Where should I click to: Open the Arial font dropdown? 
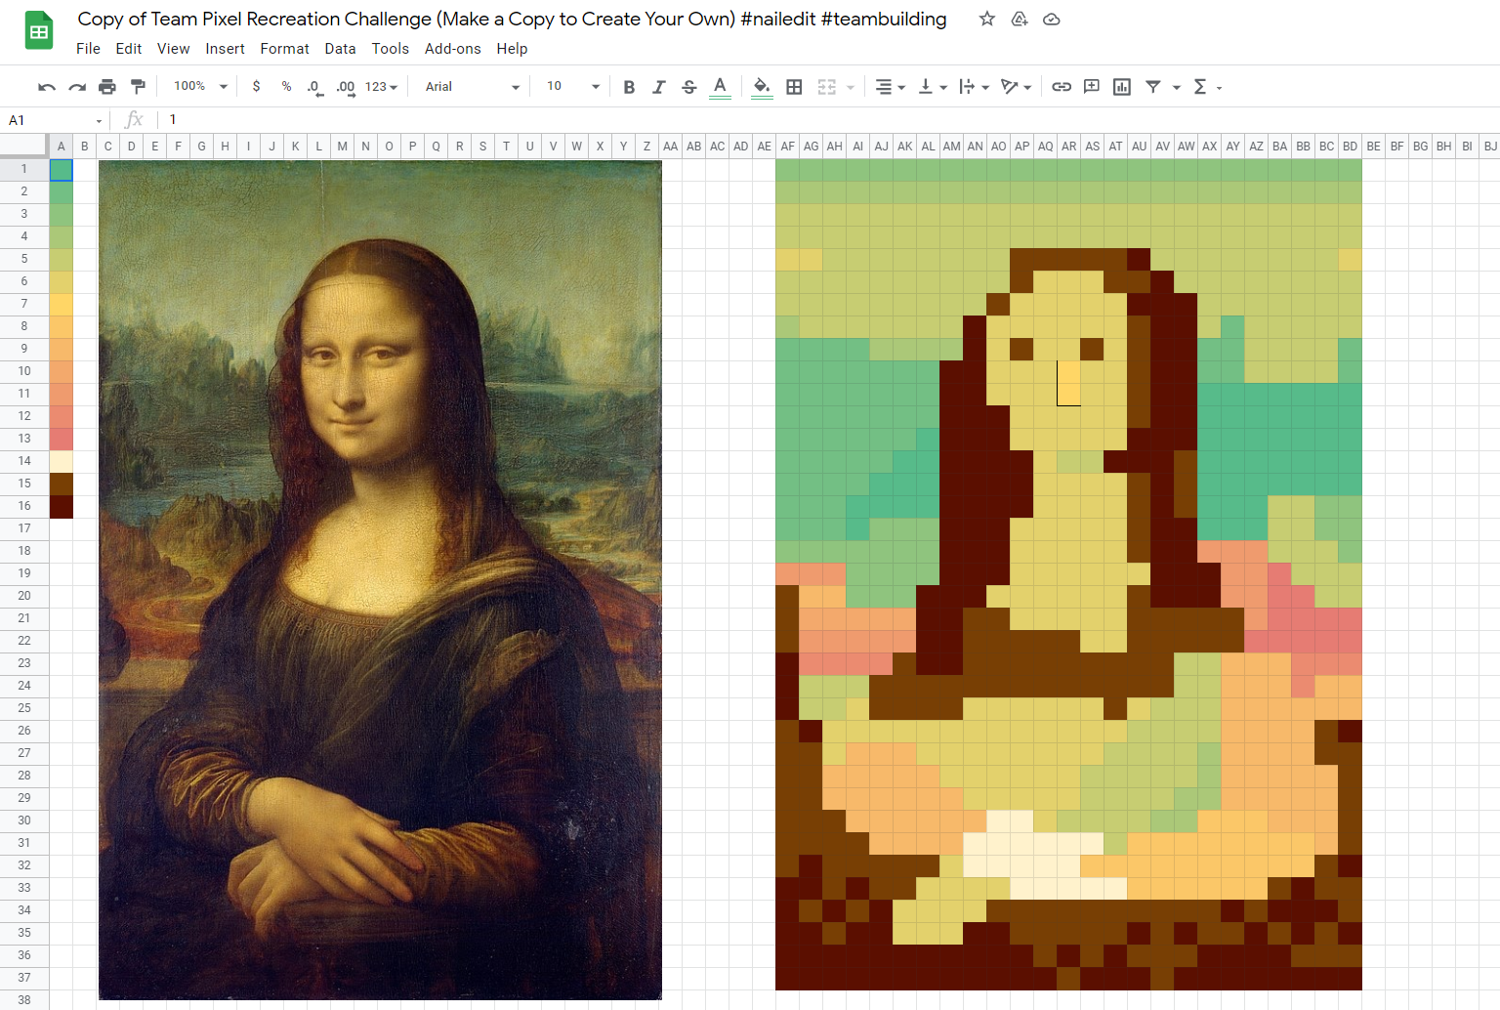click(x=473, y=87)
